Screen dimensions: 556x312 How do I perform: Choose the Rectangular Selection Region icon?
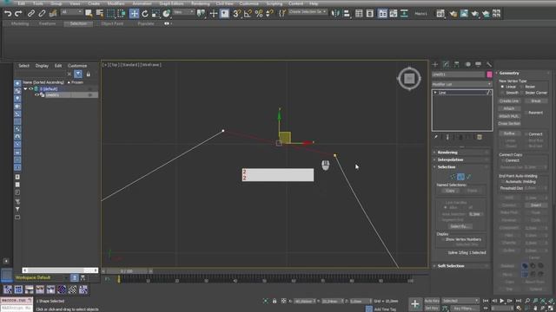[110, 14]
